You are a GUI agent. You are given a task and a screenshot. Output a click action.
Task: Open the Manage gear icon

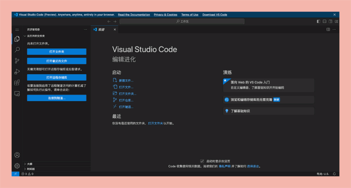[17, 166]
